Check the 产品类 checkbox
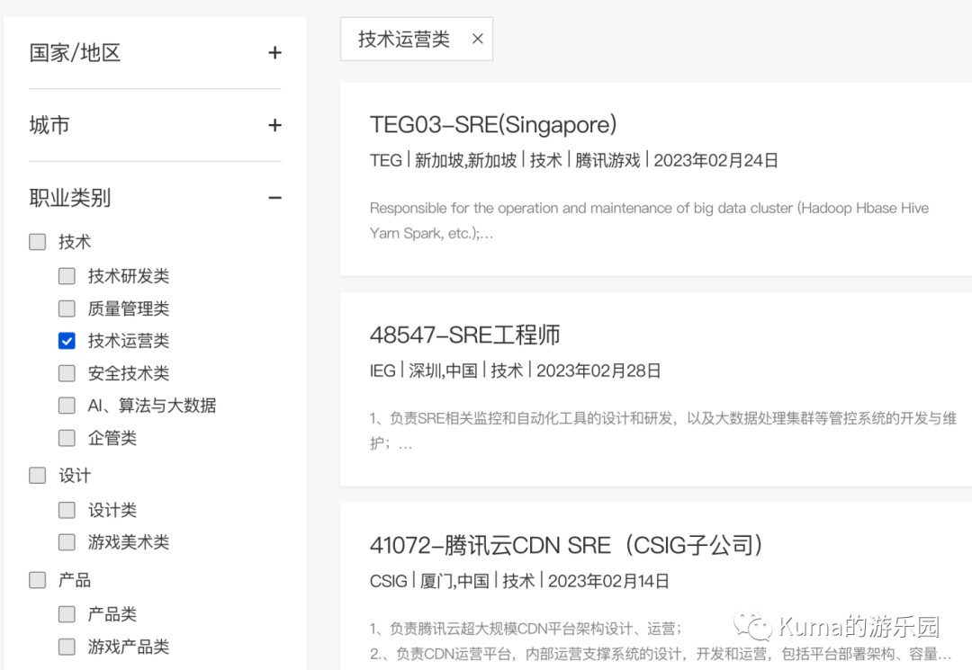The width and height of the screenshot is (972, 670). (67, 614)
